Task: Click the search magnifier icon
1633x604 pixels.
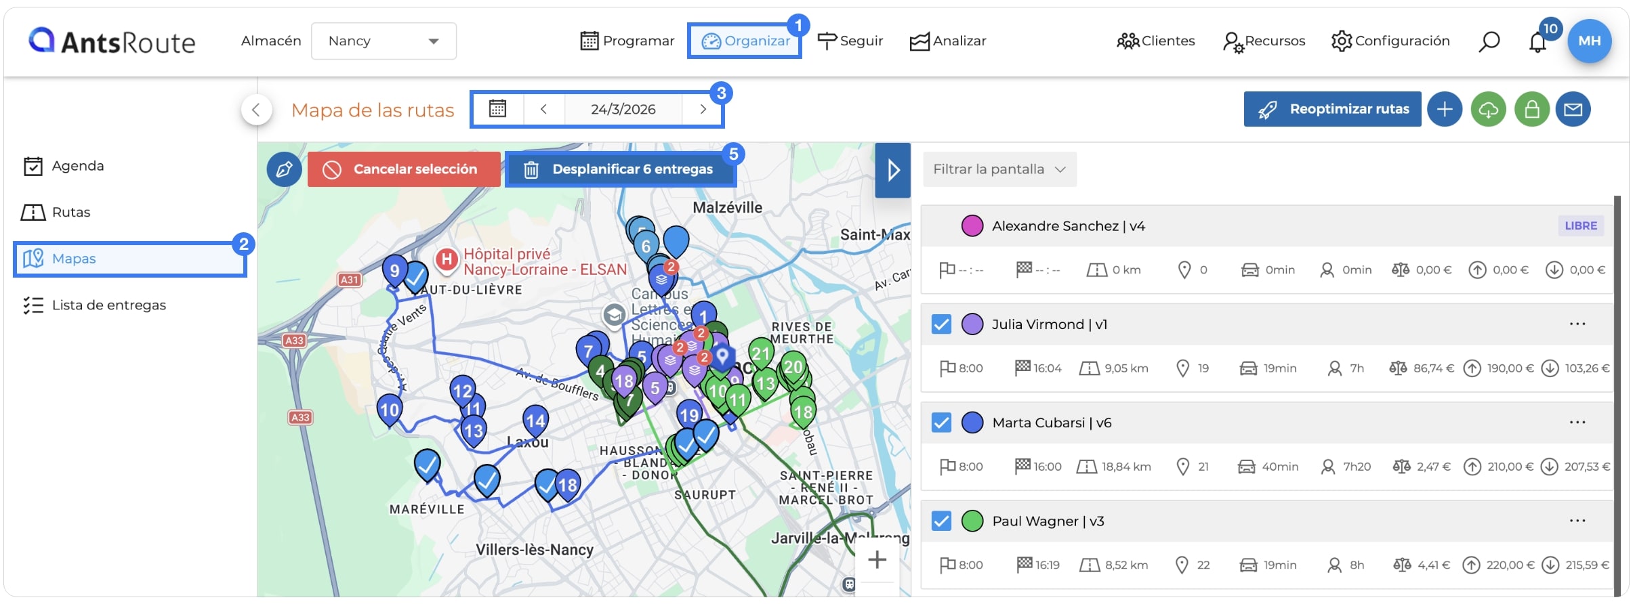Action: [x=1489, y=41]
